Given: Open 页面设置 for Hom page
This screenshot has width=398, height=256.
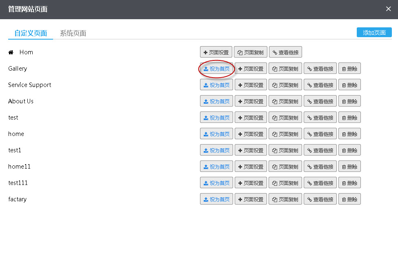Looking at the screenshot, I should (x=216, y=52).
